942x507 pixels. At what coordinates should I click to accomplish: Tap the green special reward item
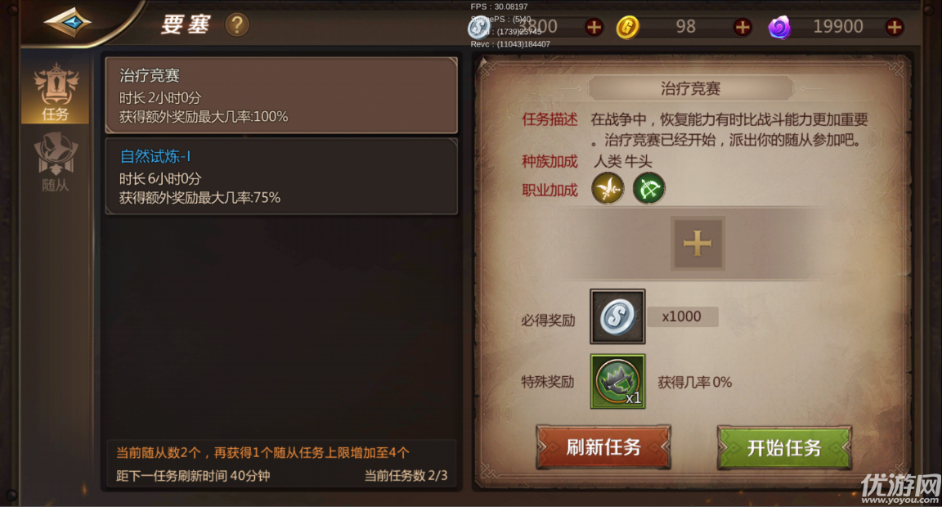tap(617, 381)
